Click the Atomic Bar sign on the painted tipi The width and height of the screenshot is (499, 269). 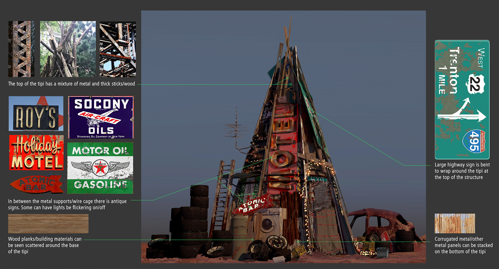click(x=252, y=205)
